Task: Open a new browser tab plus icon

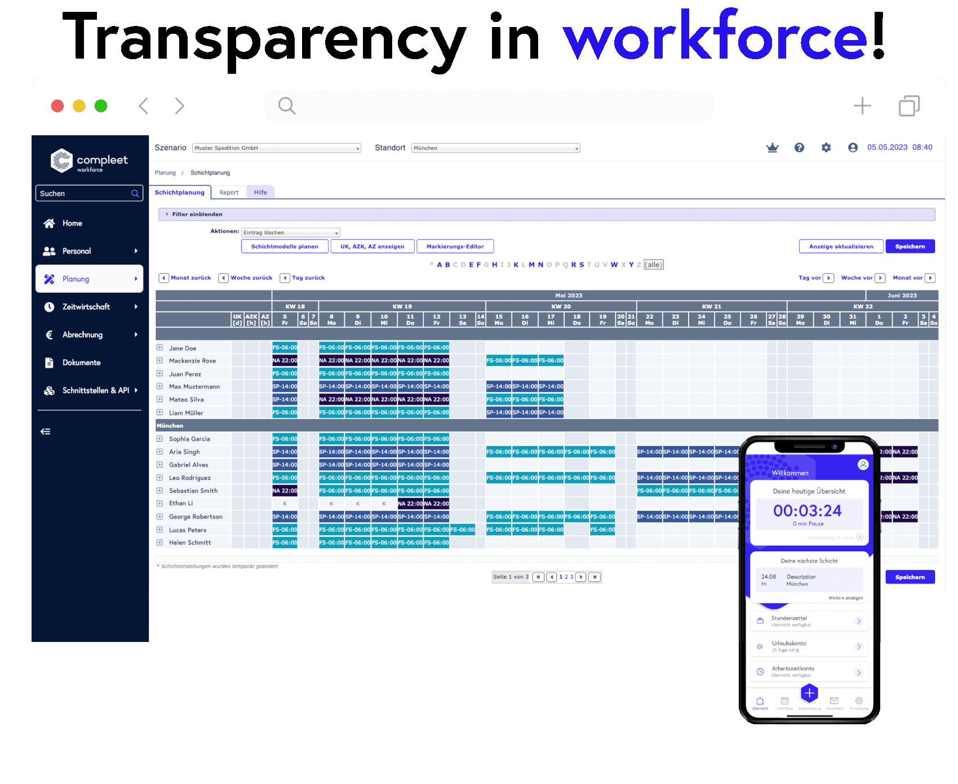Action: 862,105
